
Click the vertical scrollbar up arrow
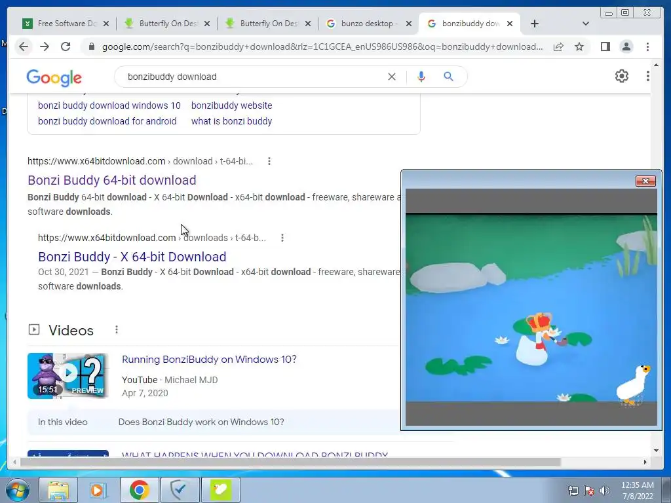pyautogui.click(x=656, y=65)
